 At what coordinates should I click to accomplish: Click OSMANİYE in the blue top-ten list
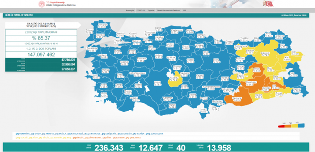pyautogui.click(x=24, y=134)
